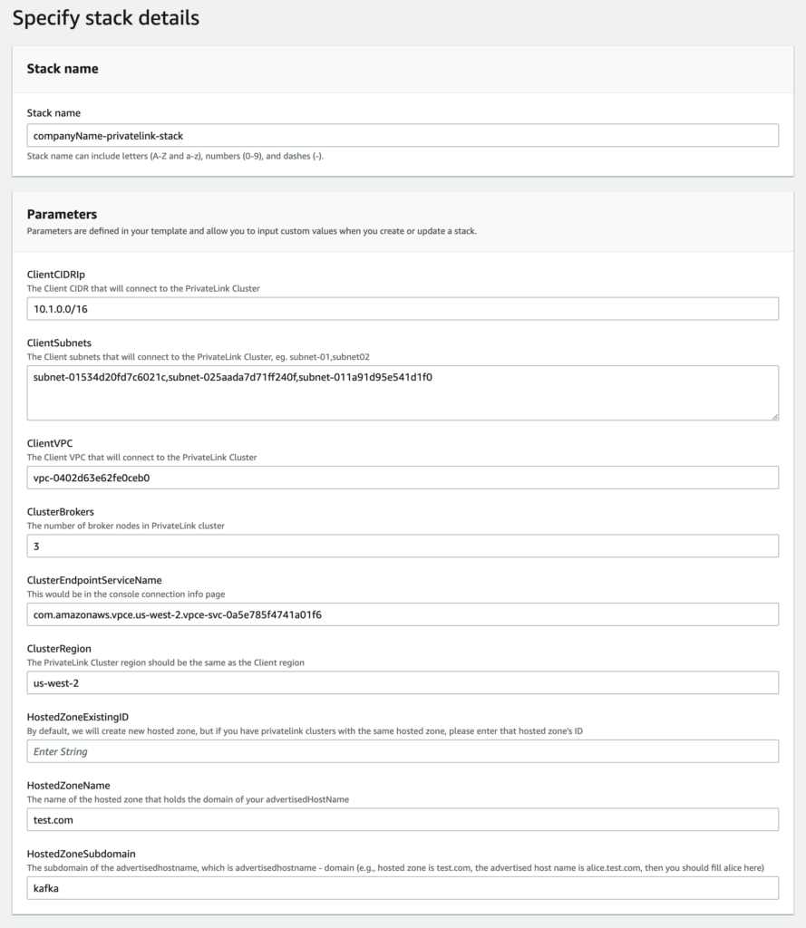The width and height of the screenshot is (806, 928).
Task: Click the ClientVPC parameter label
Action: coord(50,443)
